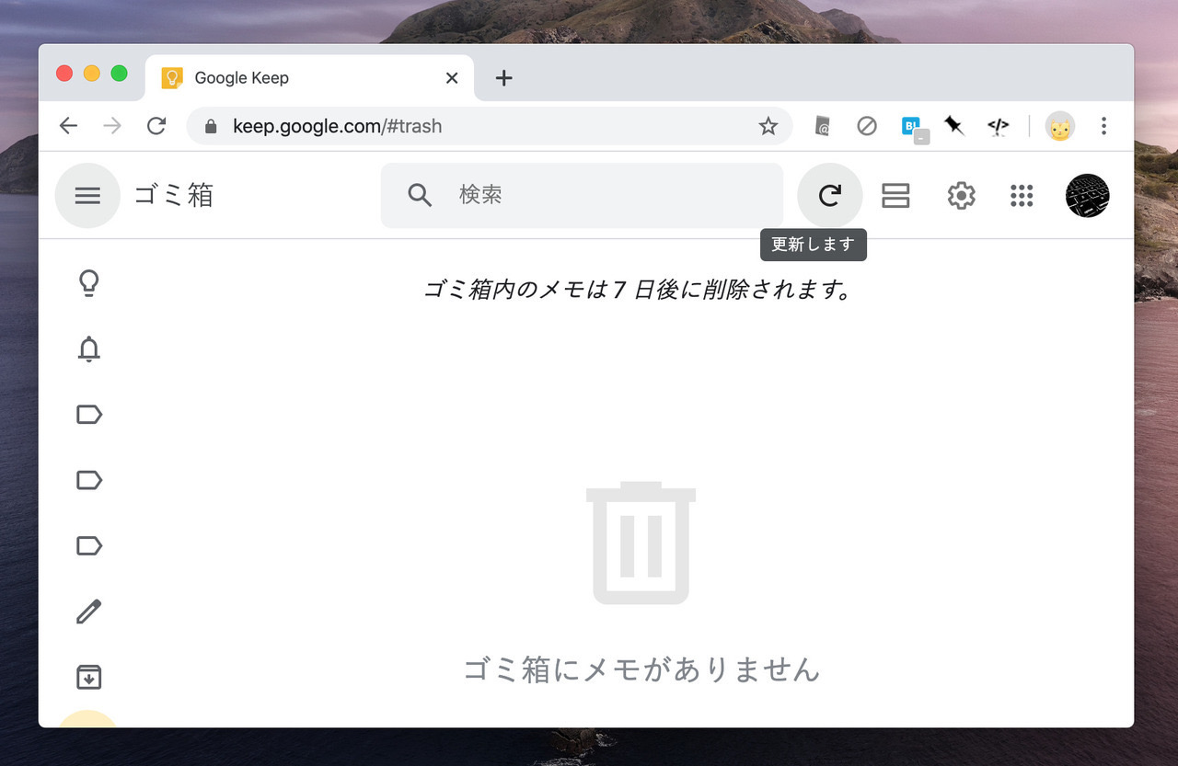This screenshot has height=766, width=1178.
Task: Open the topmost label icon in the sidebar
Action: coord(88,415)
